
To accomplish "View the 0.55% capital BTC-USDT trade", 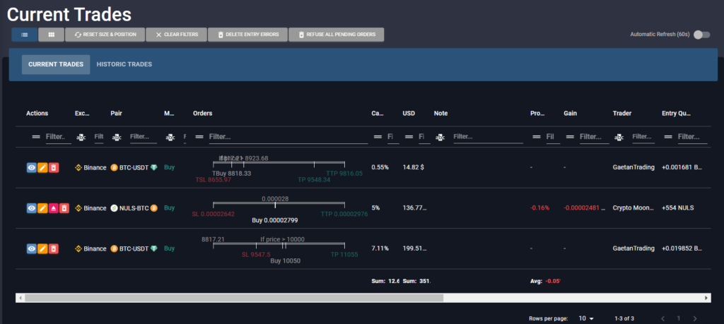I will 31,168.
